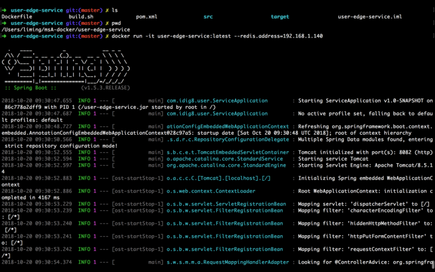Click the 'src' directory name
435x272 pixels.
coord(208,17)
